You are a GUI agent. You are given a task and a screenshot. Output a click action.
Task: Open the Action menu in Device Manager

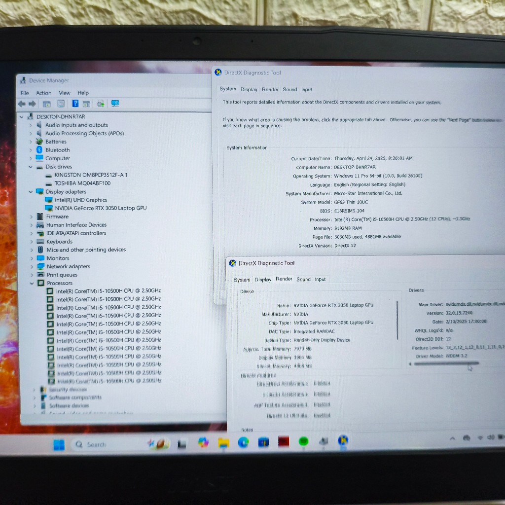tap(44, 93)
